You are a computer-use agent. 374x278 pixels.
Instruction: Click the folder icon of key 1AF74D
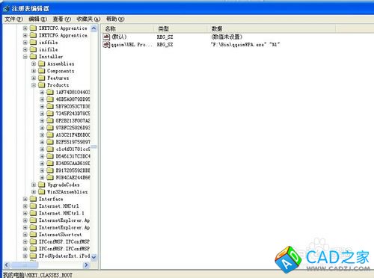click(x=50, y=92)
